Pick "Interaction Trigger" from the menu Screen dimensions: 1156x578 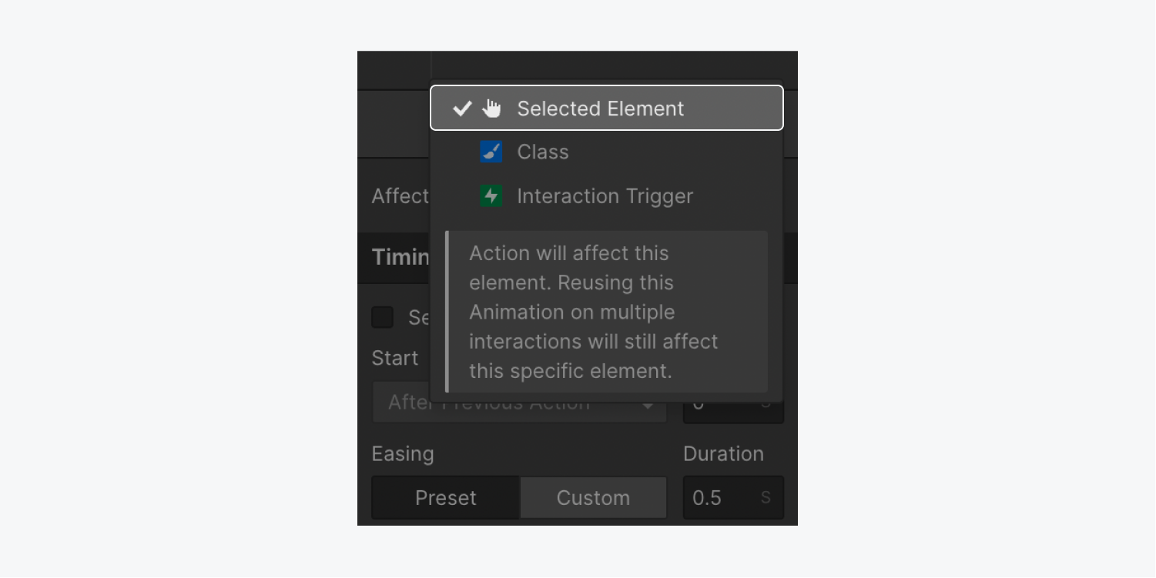605,196
